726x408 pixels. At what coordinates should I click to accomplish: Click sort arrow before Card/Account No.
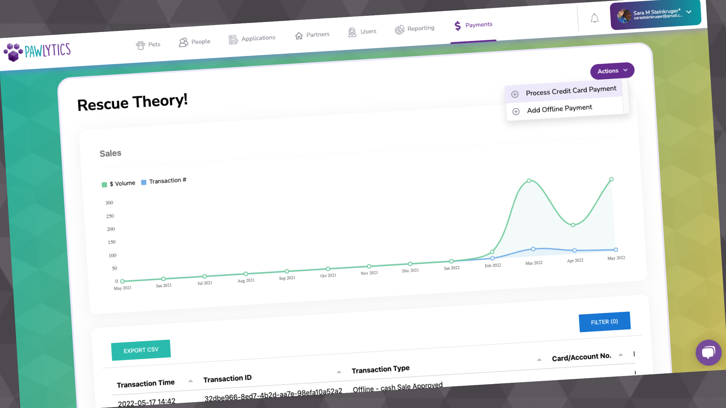(539, 359)
